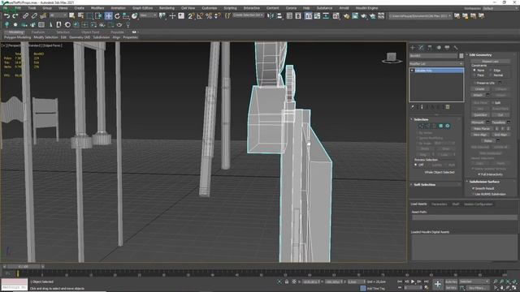Click the Undo arrow icon
Screen dimensions: 520x292
[6, 15]
